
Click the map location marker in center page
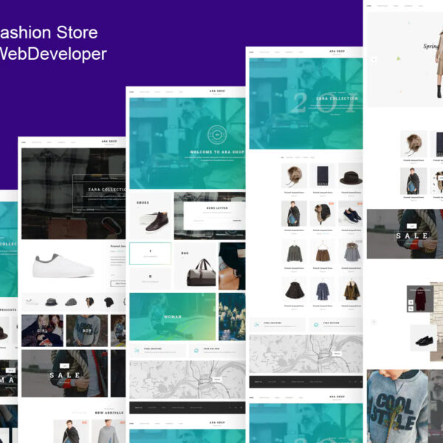[x=217, y=379]
